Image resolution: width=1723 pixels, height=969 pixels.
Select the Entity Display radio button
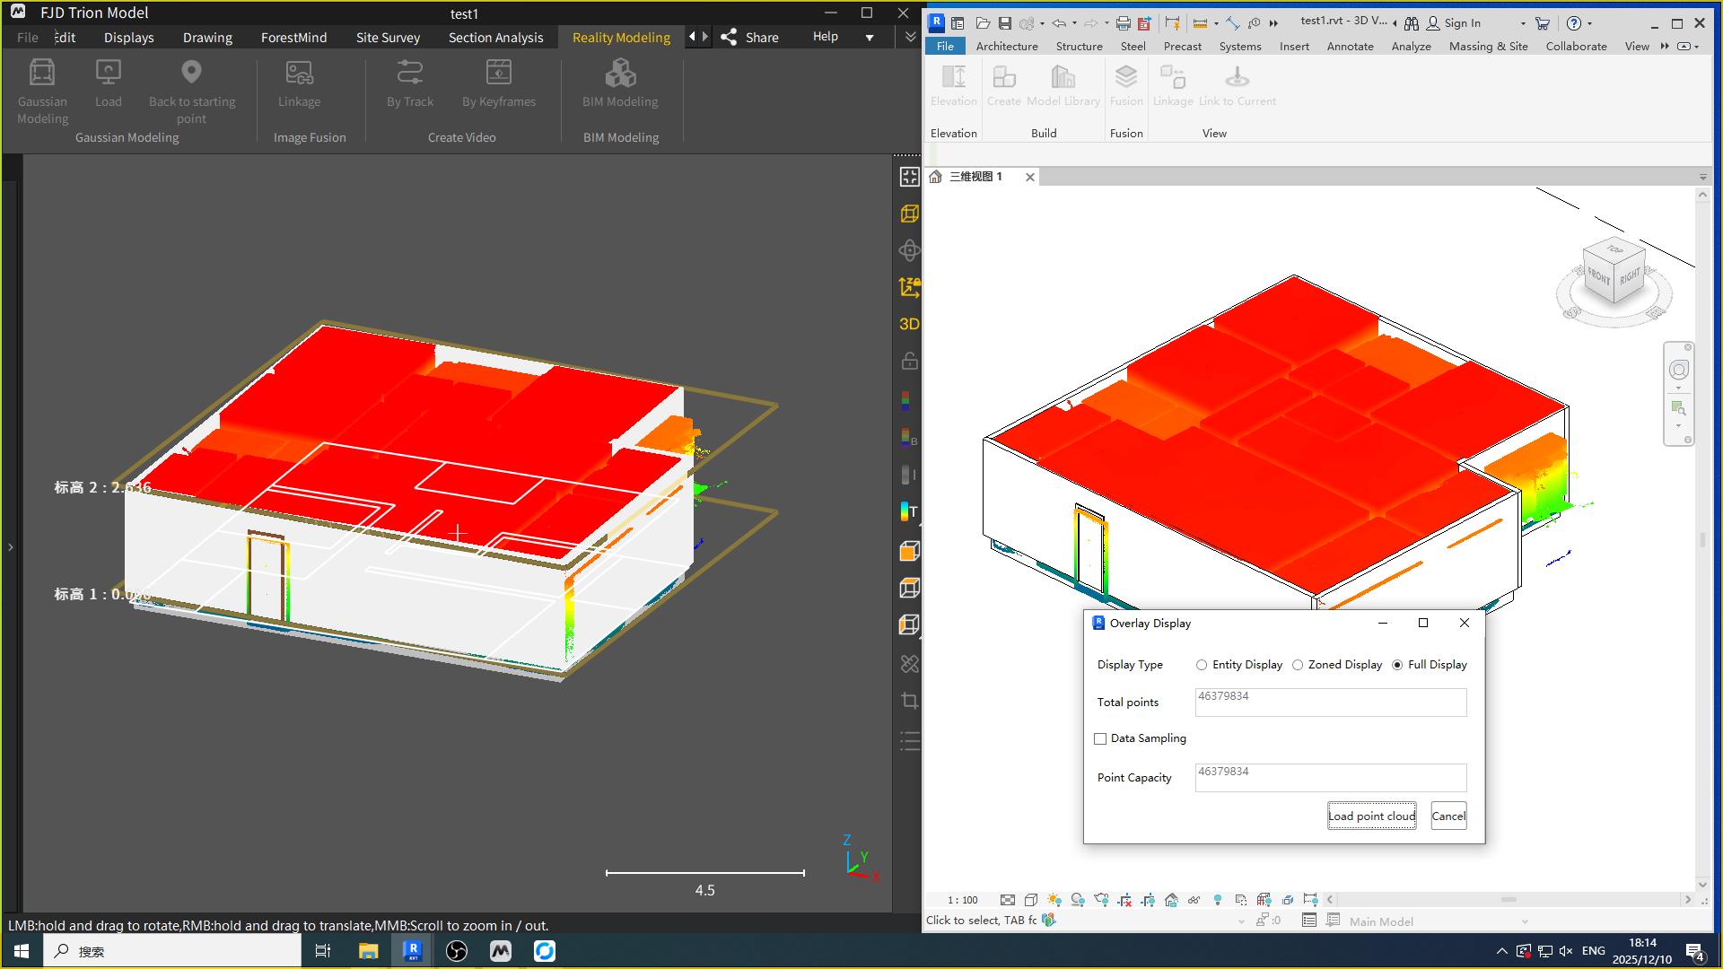coord(1202,665)
